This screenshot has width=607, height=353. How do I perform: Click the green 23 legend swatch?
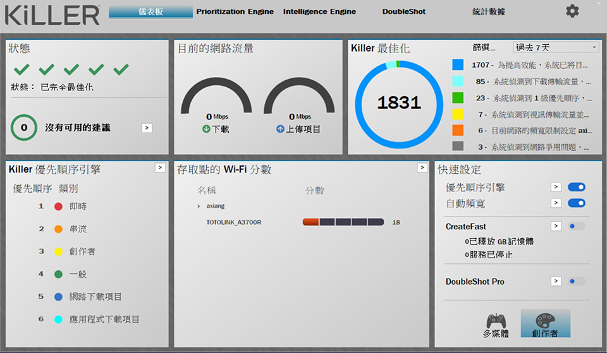[458, 98]
